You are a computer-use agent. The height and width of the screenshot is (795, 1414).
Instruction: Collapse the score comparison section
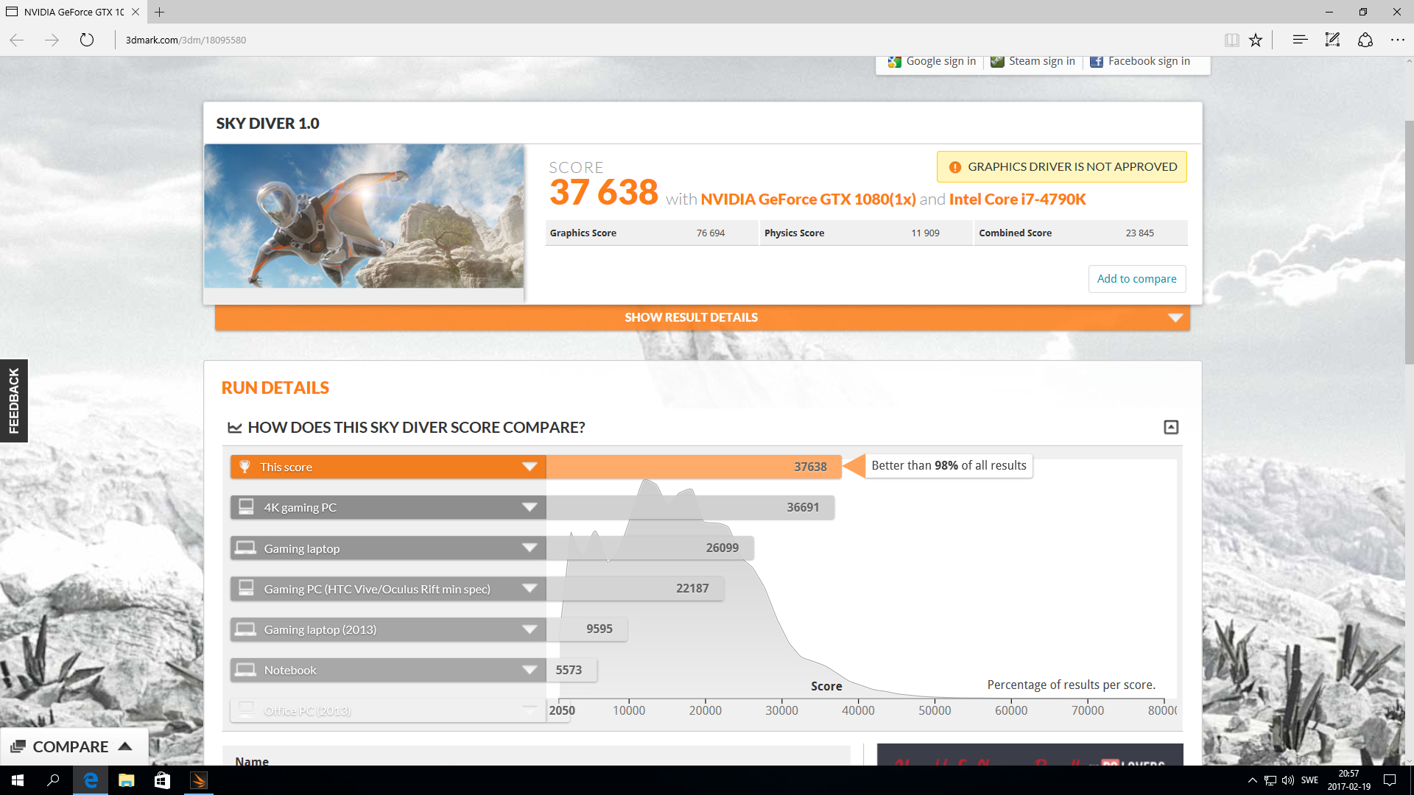pyautogui.click(x=1170, y=427)
